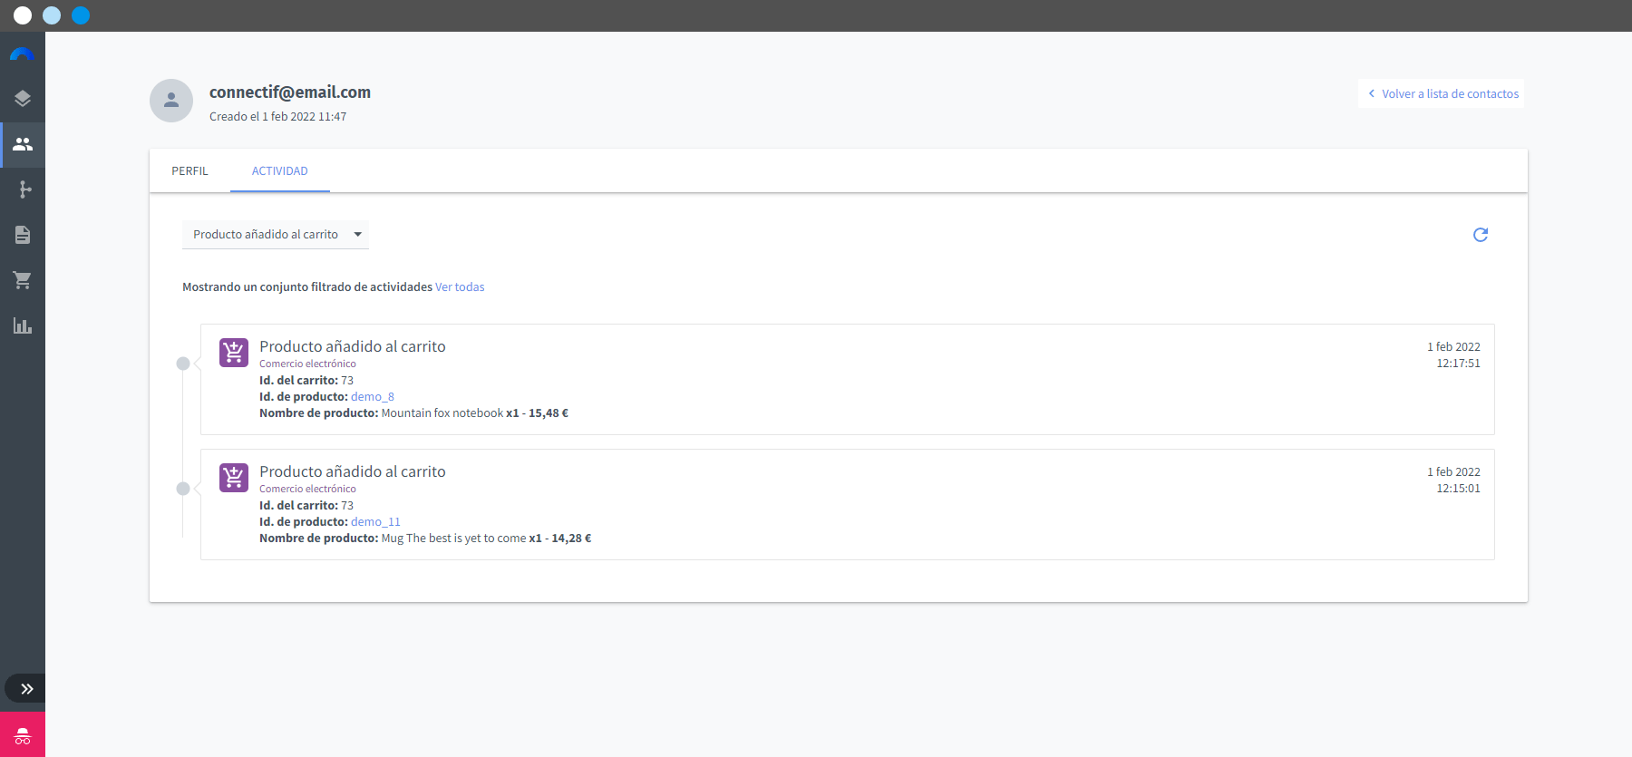
Task: Click 'Volver a lista de contactos'
Action: pyautogui.click(x=1442, y=93)
